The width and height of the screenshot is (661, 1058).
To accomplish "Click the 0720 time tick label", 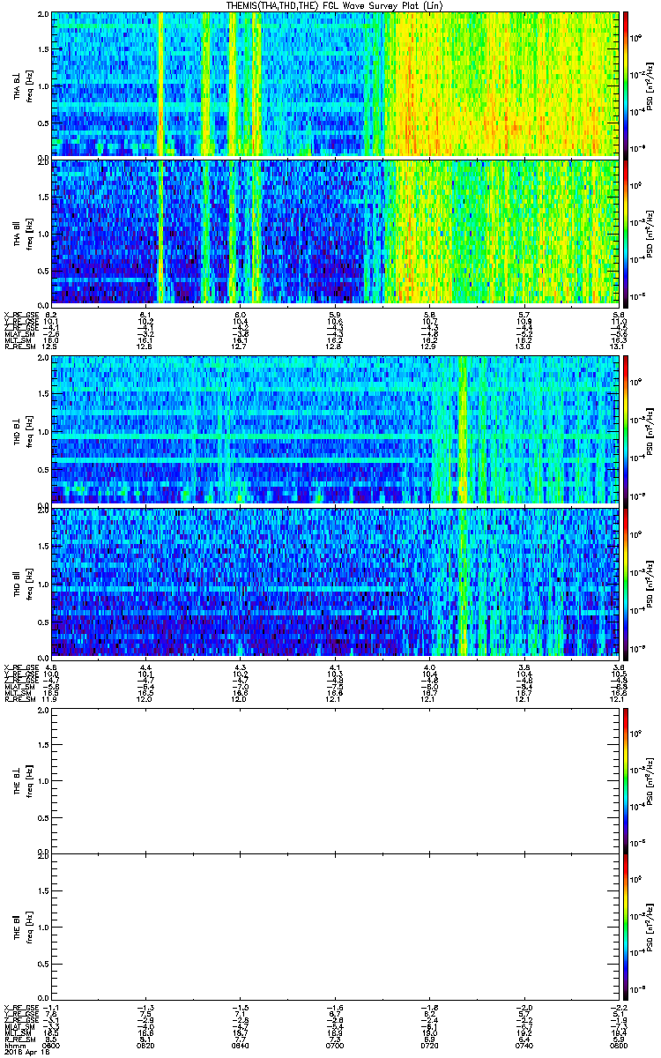I will coord(429,1045).
